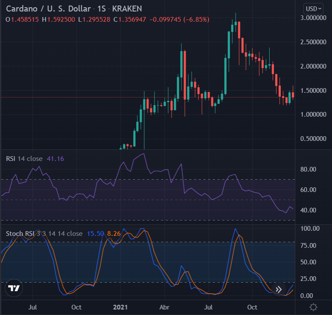Image resolution: width=332 pixels, height=315 pixels.
Task: Click the Stoch RSI K value 15.50
Action: (x=96, y=234)
